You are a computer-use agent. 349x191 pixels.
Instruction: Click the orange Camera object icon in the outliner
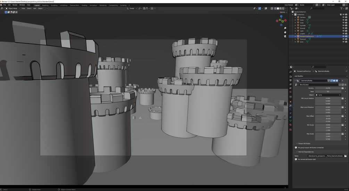click(298, 17)
